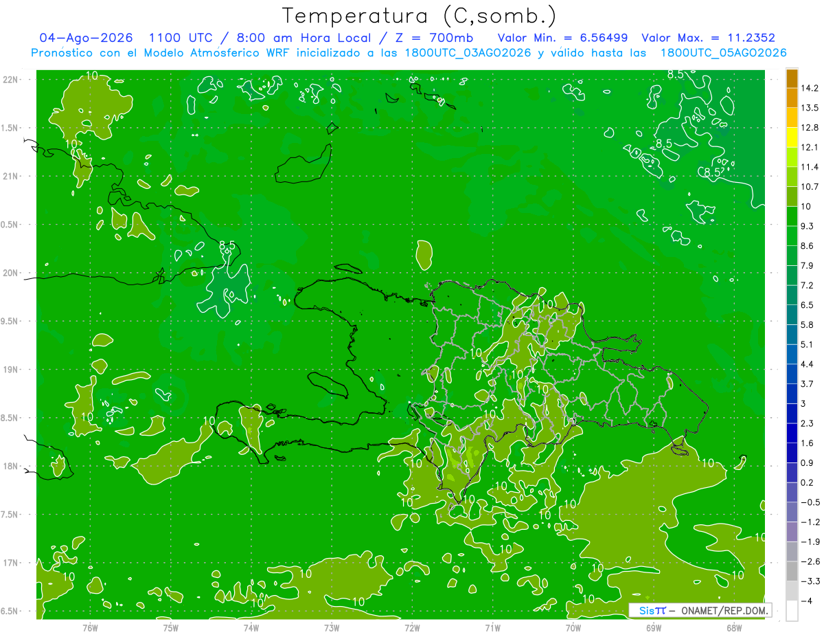Click the forecast end time "1800UTC_05AGO2026"
This screenshot has width=824, height=637.
723,53
